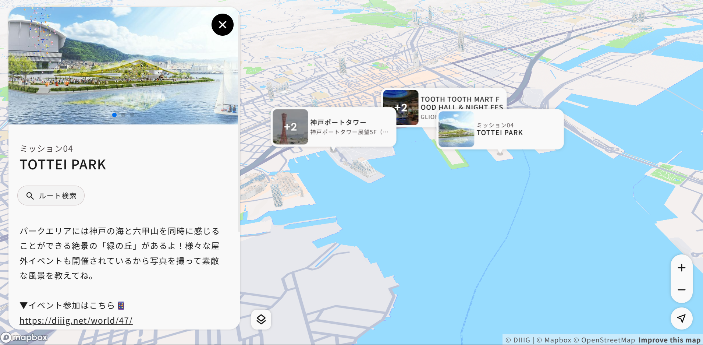The image size is (703, 345).
Task: Click the map pin under TOTTEI PARK card
Action: click(500, 153)
